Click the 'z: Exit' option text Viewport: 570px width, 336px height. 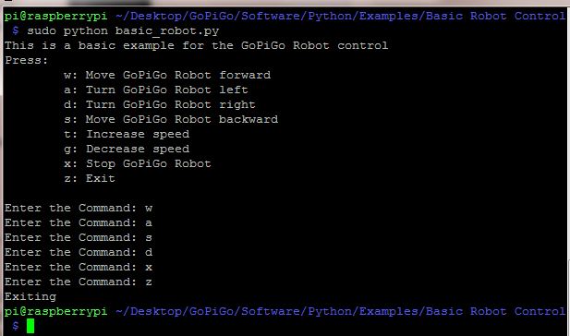[90, 178]
